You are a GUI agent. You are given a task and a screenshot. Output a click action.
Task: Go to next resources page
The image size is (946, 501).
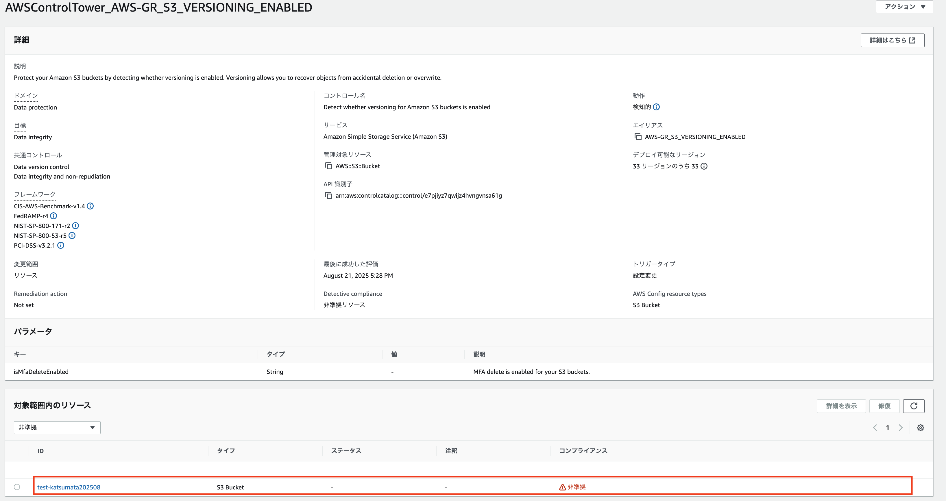pyautogui.click(x=900, y=427)
